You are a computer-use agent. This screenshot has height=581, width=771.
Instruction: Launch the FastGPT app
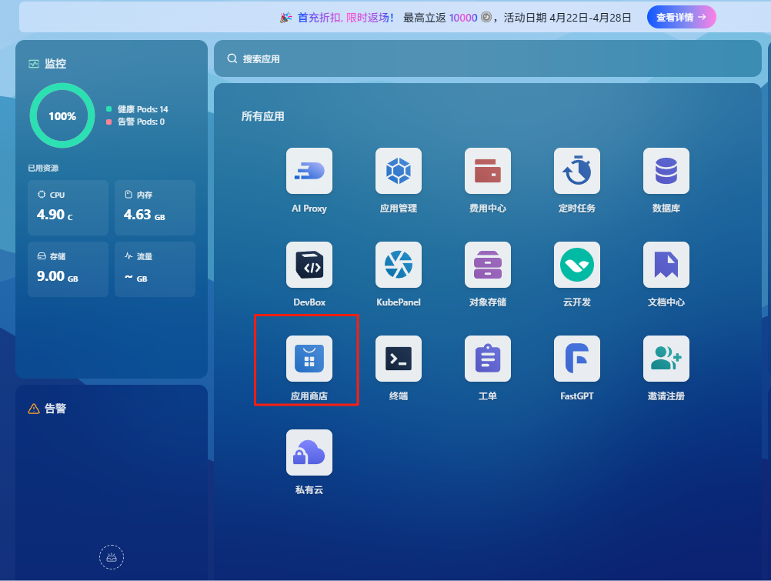[x=577, y=359]
